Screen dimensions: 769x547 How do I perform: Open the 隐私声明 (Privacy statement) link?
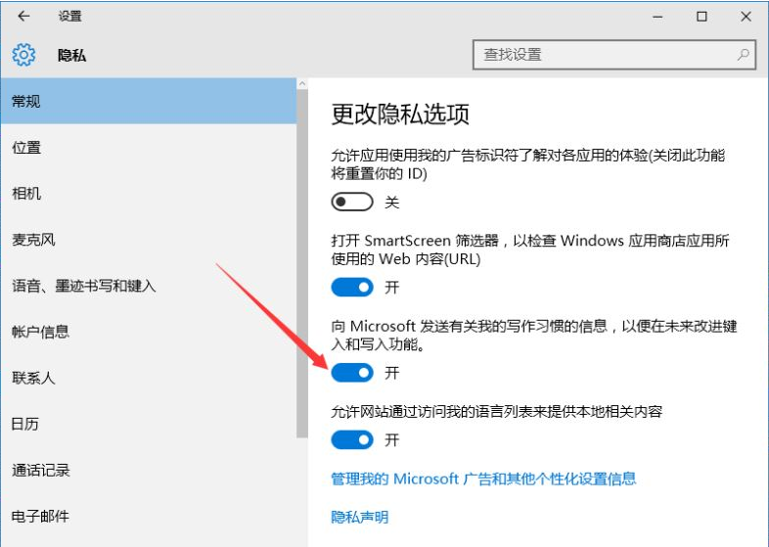[359, 517]
